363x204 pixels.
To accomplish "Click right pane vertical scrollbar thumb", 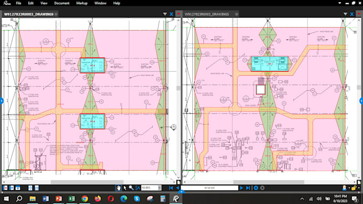I will pos(359,87).
